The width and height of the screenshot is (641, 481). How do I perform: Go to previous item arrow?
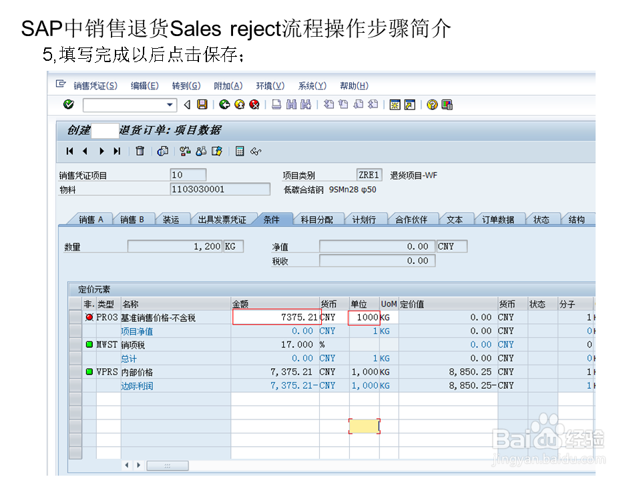pyautogui.click(x=85, y=152)
